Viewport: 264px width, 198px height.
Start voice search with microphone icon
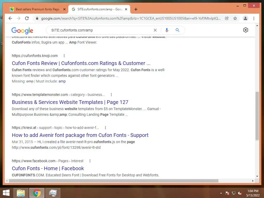(x=167, y=30)
